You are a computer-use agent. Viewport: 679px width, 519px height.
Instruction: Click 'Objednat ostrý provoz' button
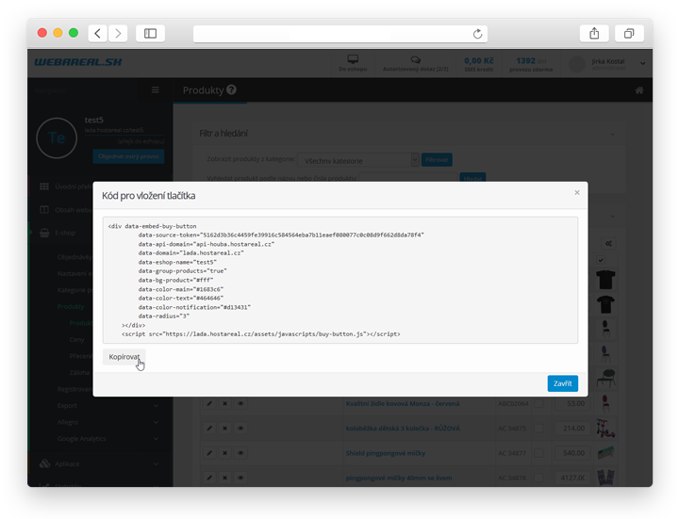tap(128, 156)
